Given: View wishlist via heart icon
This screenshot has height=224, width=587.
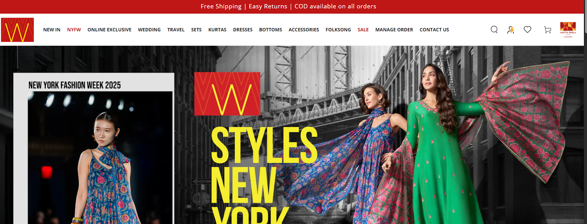Looking at the screenshot, I should click(x=528, y=30).
